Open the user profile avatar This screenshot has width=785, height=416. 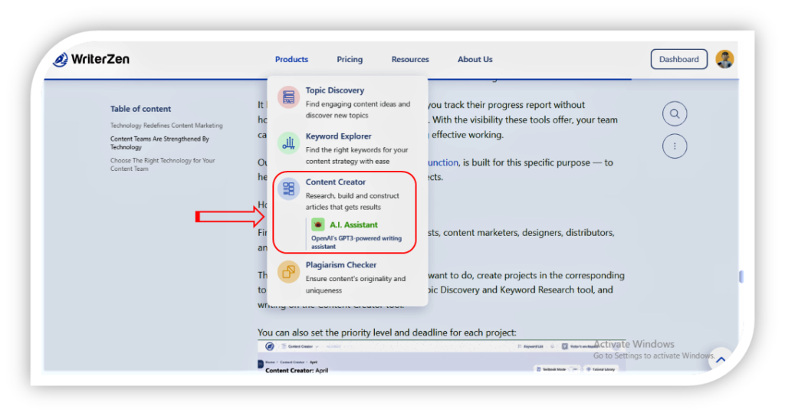(x=724, y=59)
